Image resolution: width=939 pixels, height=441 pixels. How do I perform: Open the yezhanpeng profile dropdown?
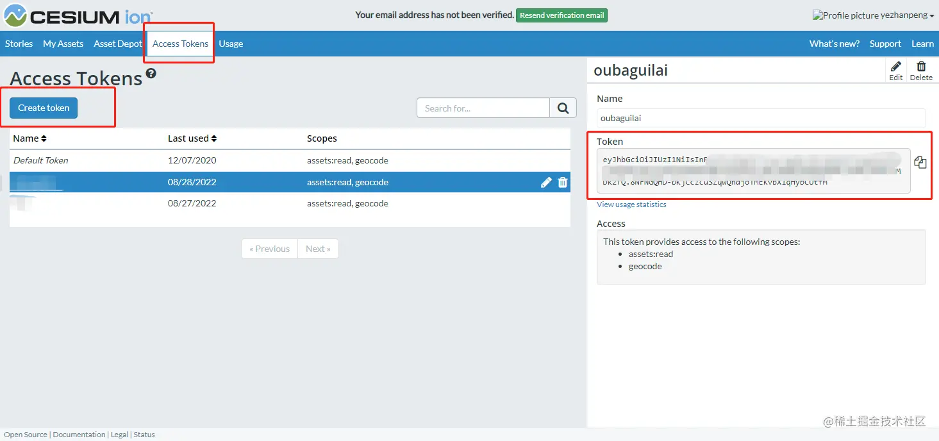pyautogui.click(x=873, y=15)
